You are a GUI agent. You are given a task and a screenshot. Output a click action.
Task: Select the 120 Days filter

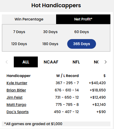19,44
